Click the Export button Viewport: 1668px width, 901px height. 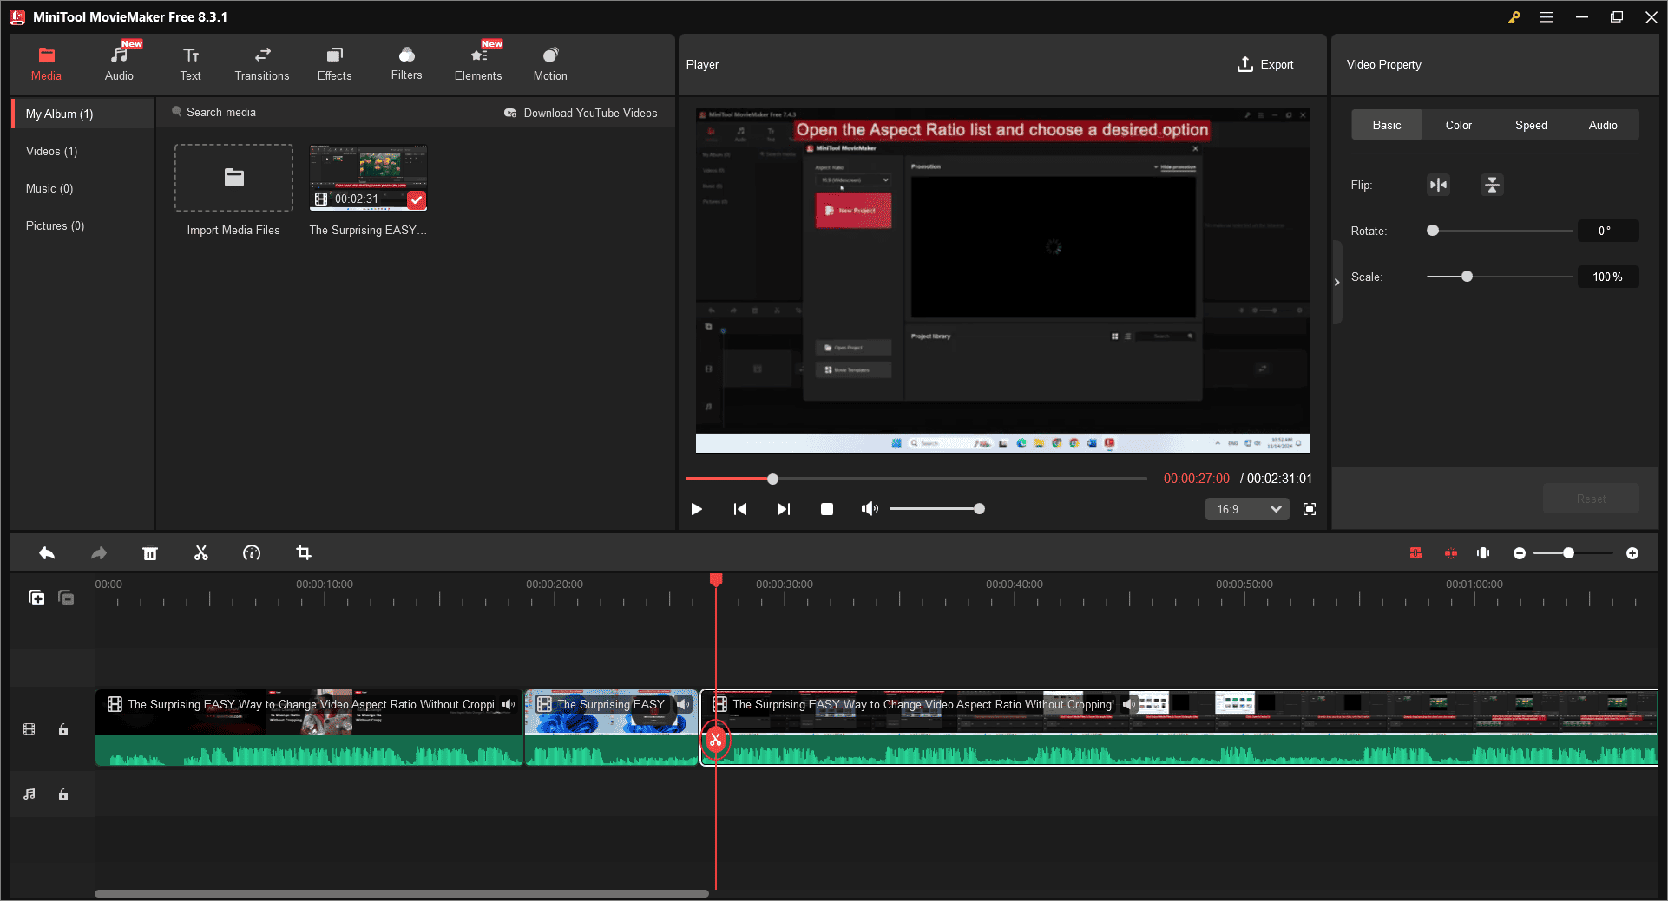[x=1265, y=64]
